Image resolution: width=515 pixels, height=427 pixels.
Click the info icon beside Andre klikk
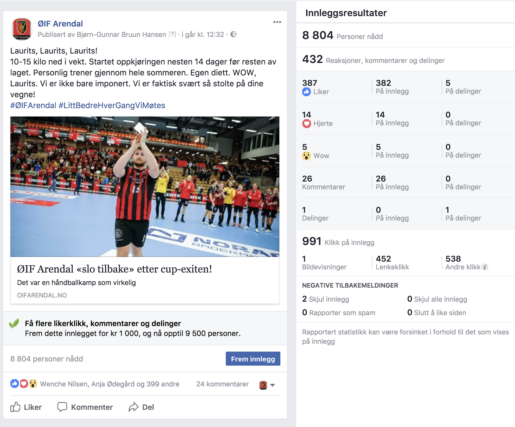point(485,267)
